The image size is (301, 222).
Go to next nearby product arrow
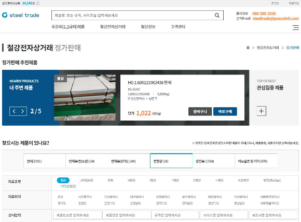pyautogui.click(x=22, y=111)
